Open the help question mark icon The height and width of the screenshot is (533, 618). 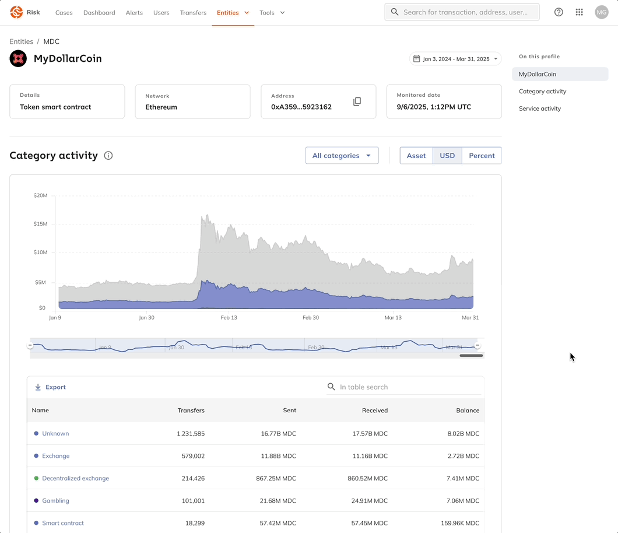(559, 12)
